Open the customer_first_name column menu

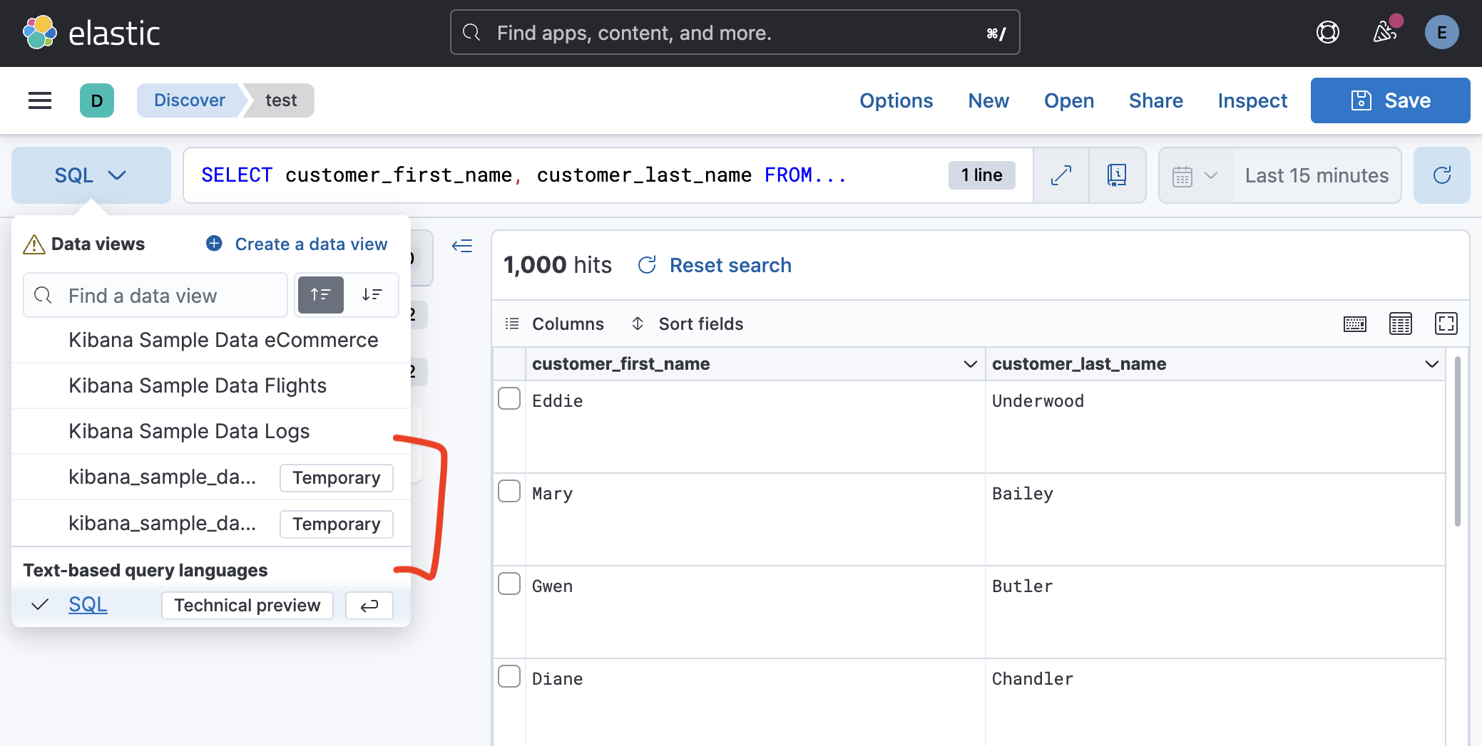pyautogui.click(x=969, y=363)
